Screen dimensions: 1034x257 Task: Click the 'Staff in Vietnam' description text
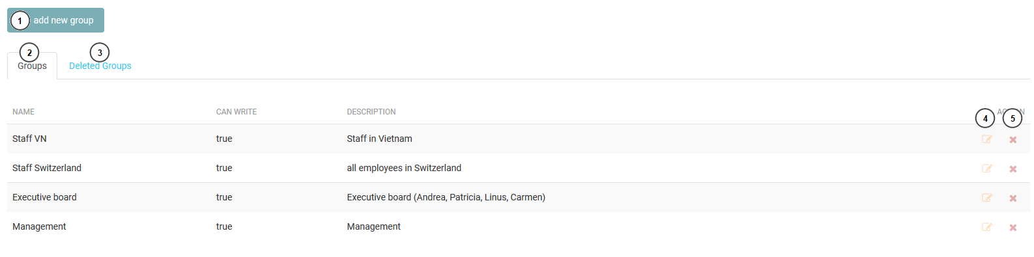tap(379, 139)
